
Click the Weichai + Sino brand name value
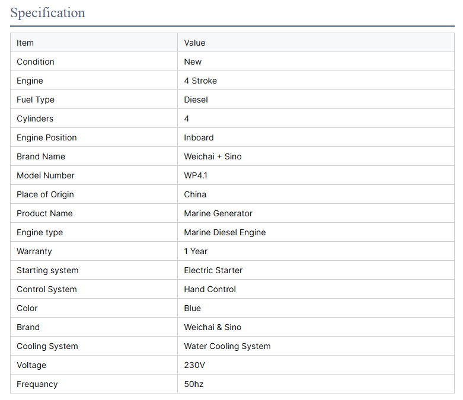[213, 156]
